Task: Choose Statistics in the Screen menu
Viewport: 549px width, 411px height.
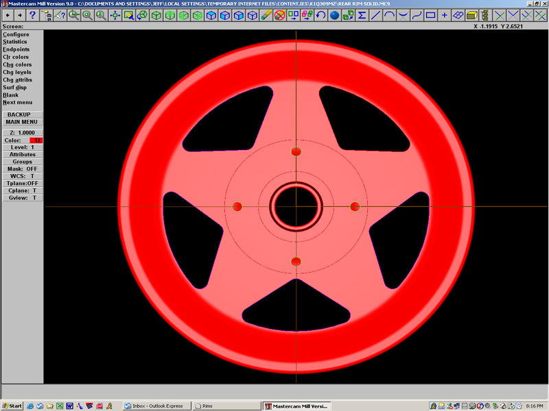Action: [x=15, y=42]
